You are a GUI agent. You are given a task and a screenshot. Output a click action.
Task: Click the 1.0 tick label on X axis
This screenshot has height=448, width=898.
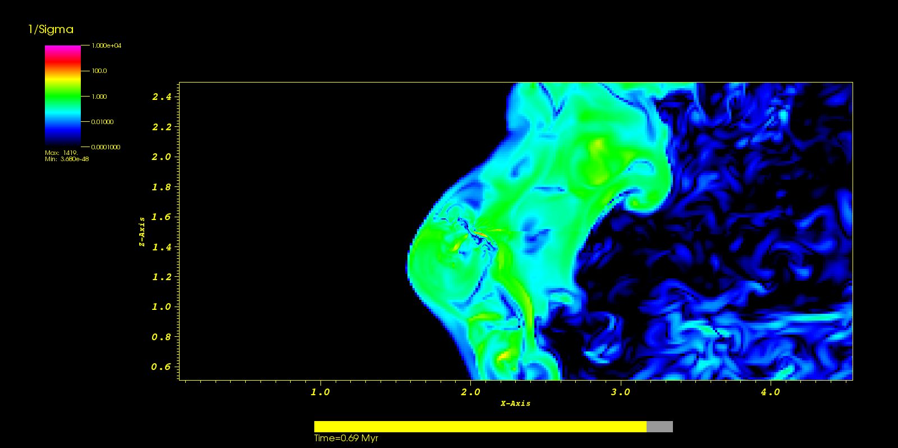tap(320, 392)
